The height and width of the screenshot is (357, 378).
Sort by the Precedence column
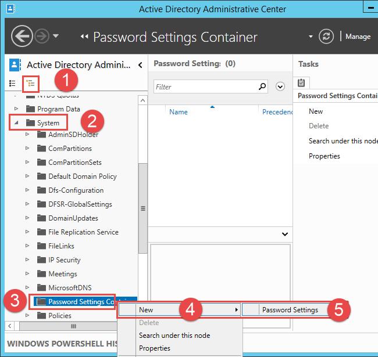pyautogui.click(x=277, y=112)
